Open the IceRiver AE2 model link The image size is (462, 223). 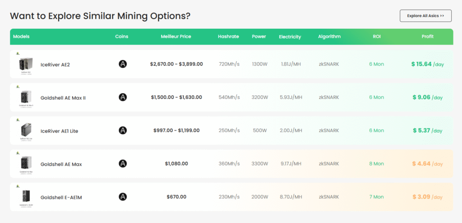point(55,64)
